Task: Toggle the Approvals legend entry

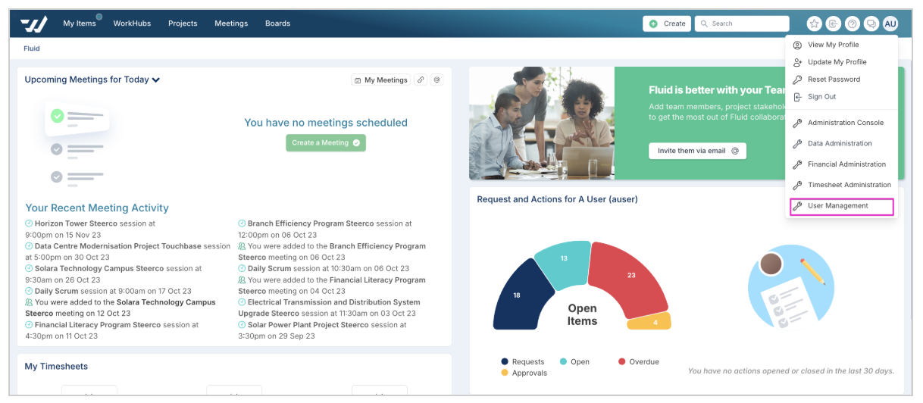Action: coord(524,373)
